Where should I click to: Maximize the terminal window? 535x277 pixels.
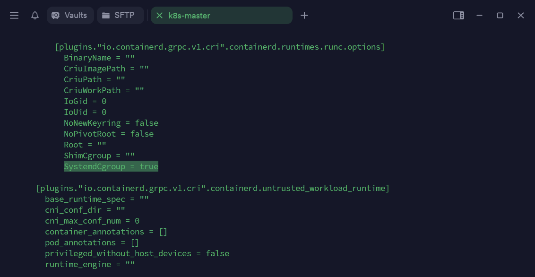coord(500,16)
